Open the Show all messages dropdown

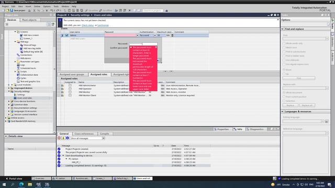click(x=104, y=138)
